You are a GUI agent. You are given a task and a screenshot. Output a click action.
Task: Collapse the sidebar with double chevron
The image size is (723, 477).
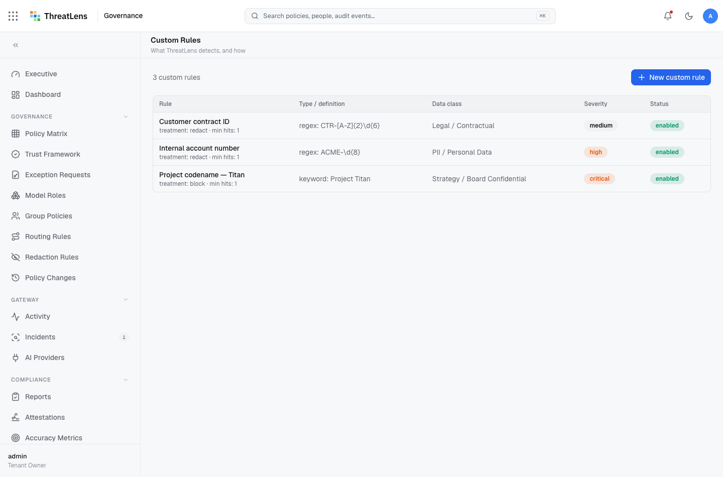coord(16,45)
